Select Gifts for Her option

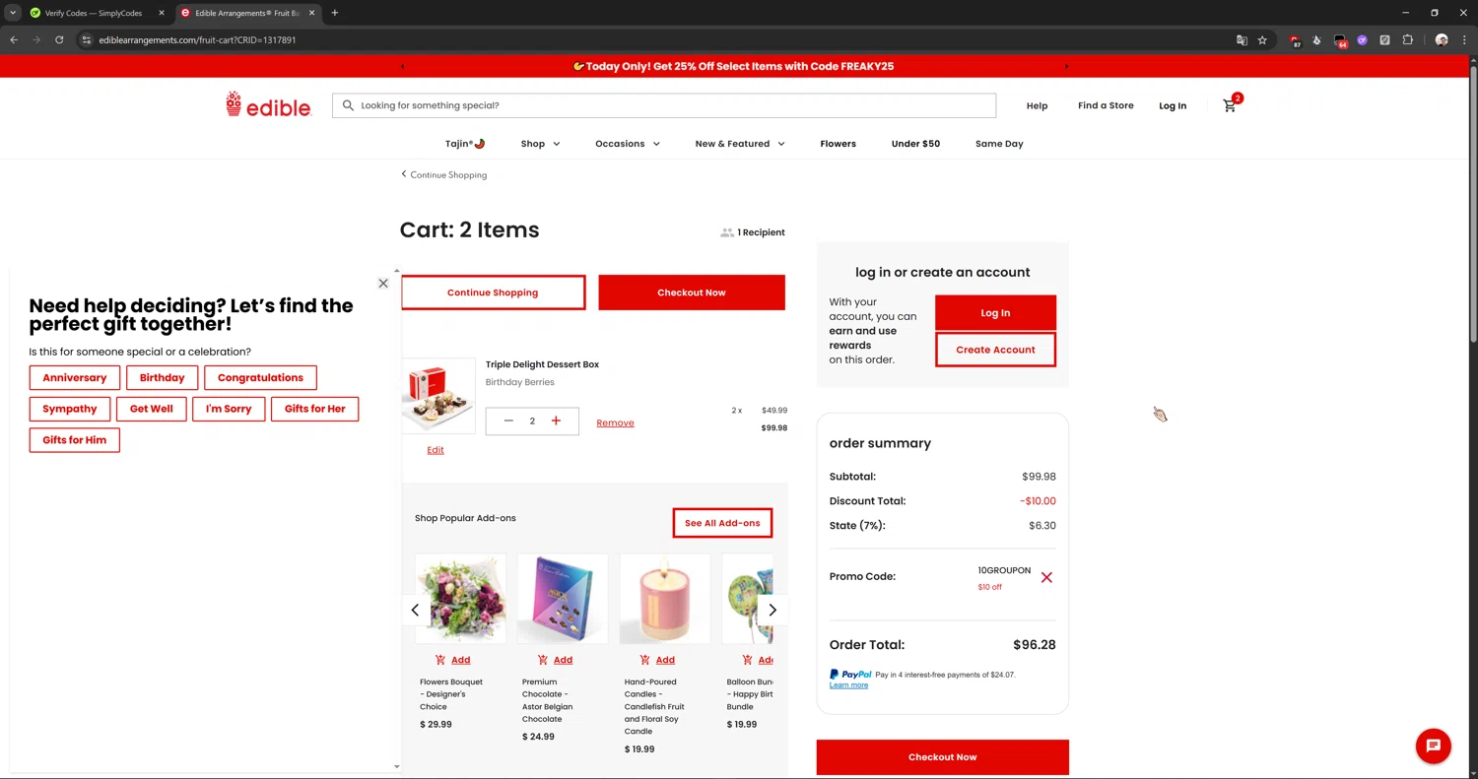pos(315,409)
